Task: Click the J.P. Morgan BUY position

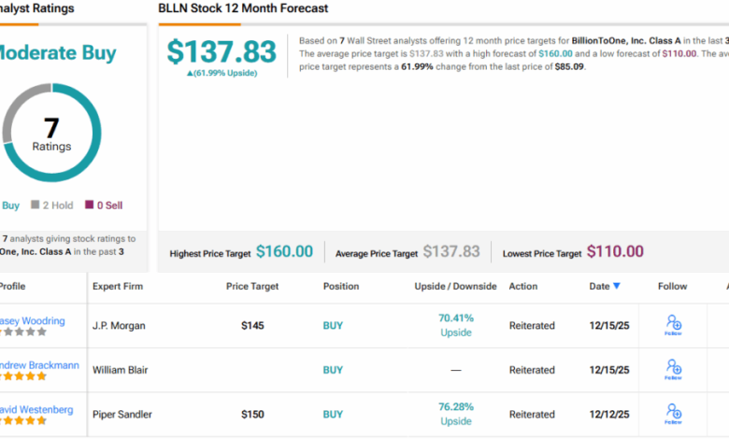Action: (x=334, y=326)
